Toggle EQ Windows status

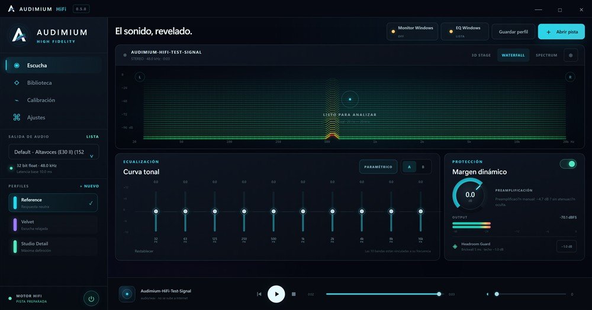(465, 32)
